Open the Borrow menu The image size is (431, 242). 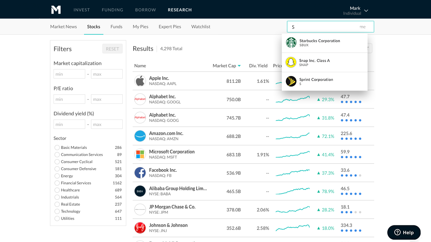pos(145,10)
